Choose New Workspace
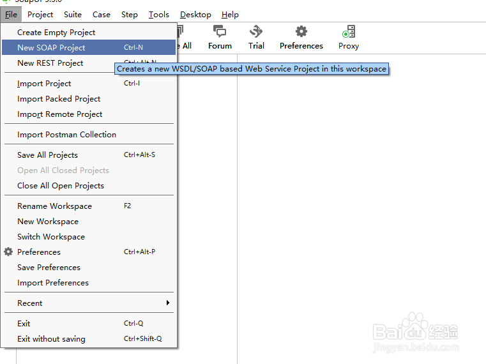This screenshot has width=486, height=364. coord(89,222)
